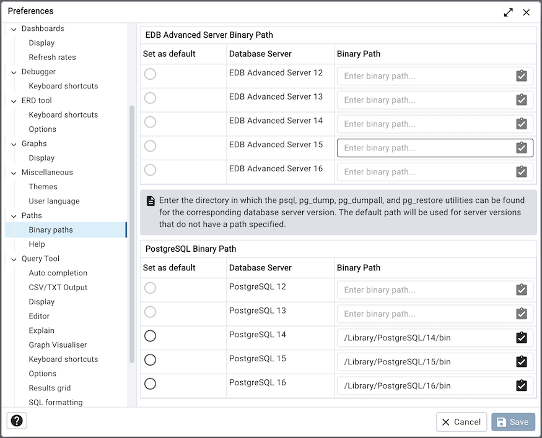The image size is (542, 438).
Task: Click the note icon in the directory instructions box
Action: coord(150,200)
